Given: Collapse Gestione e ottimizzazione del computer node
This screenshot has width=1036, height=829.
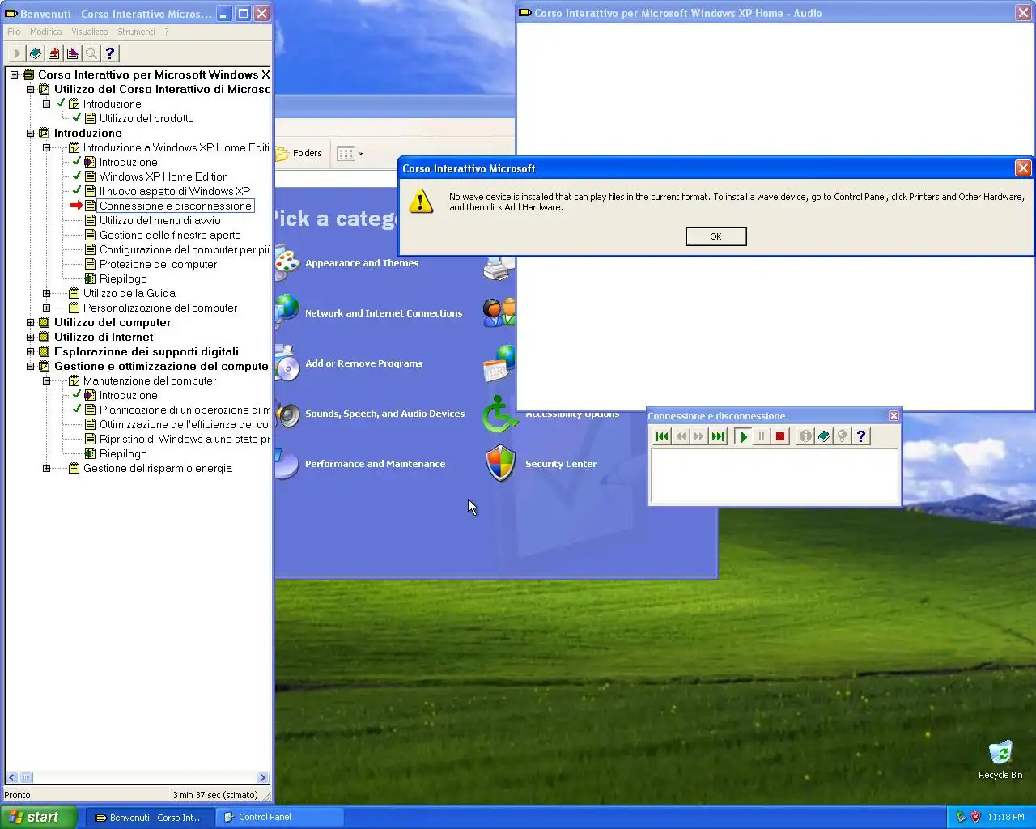Looking at the screenshot, I should [x=30, y=366].
